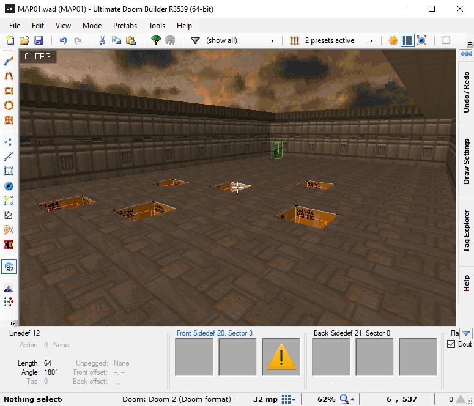Select the Draw Curve tool
This screenshot has height=406, width=474.
click(9, 76)
